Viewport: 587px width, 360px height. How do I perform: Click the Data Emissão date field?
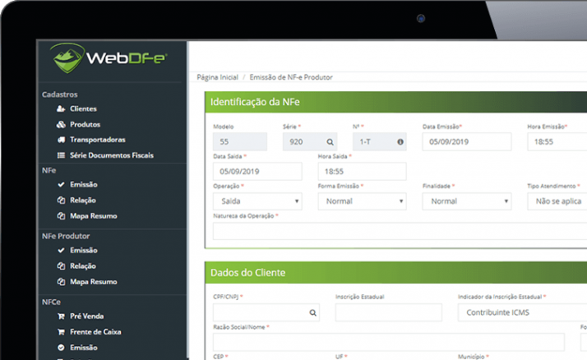point(466,141)
